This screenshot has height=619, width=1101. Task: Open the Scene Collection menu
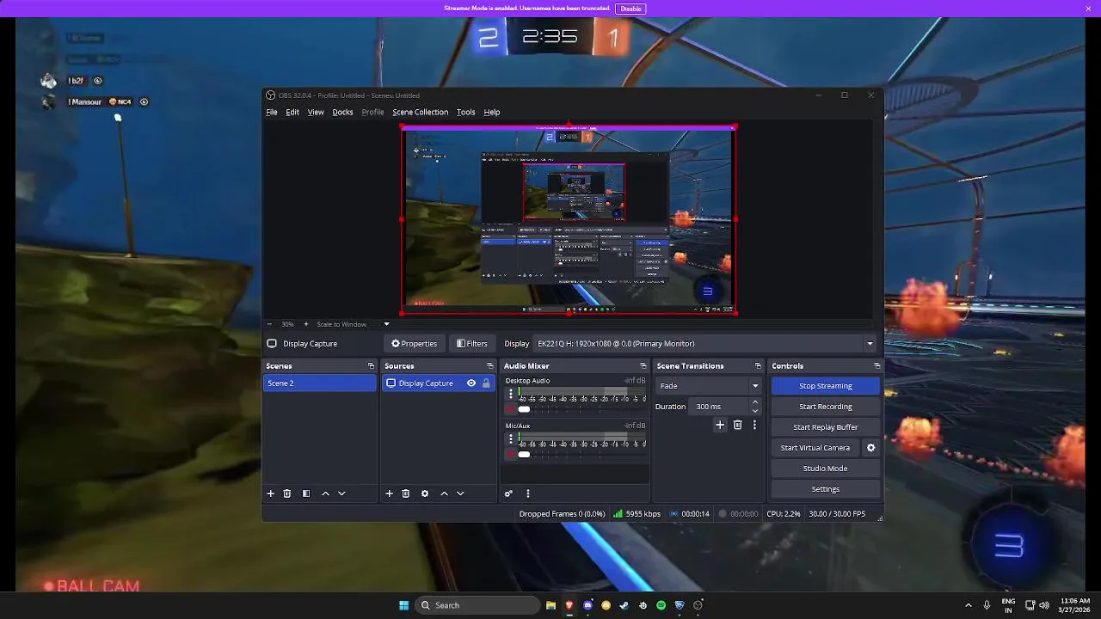(420, 113)
